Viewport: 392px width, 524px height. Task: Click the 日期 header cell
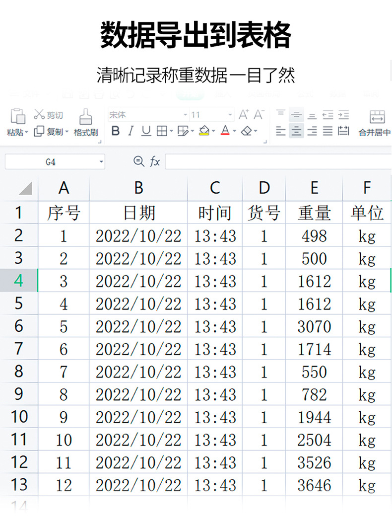coord(138,213)
